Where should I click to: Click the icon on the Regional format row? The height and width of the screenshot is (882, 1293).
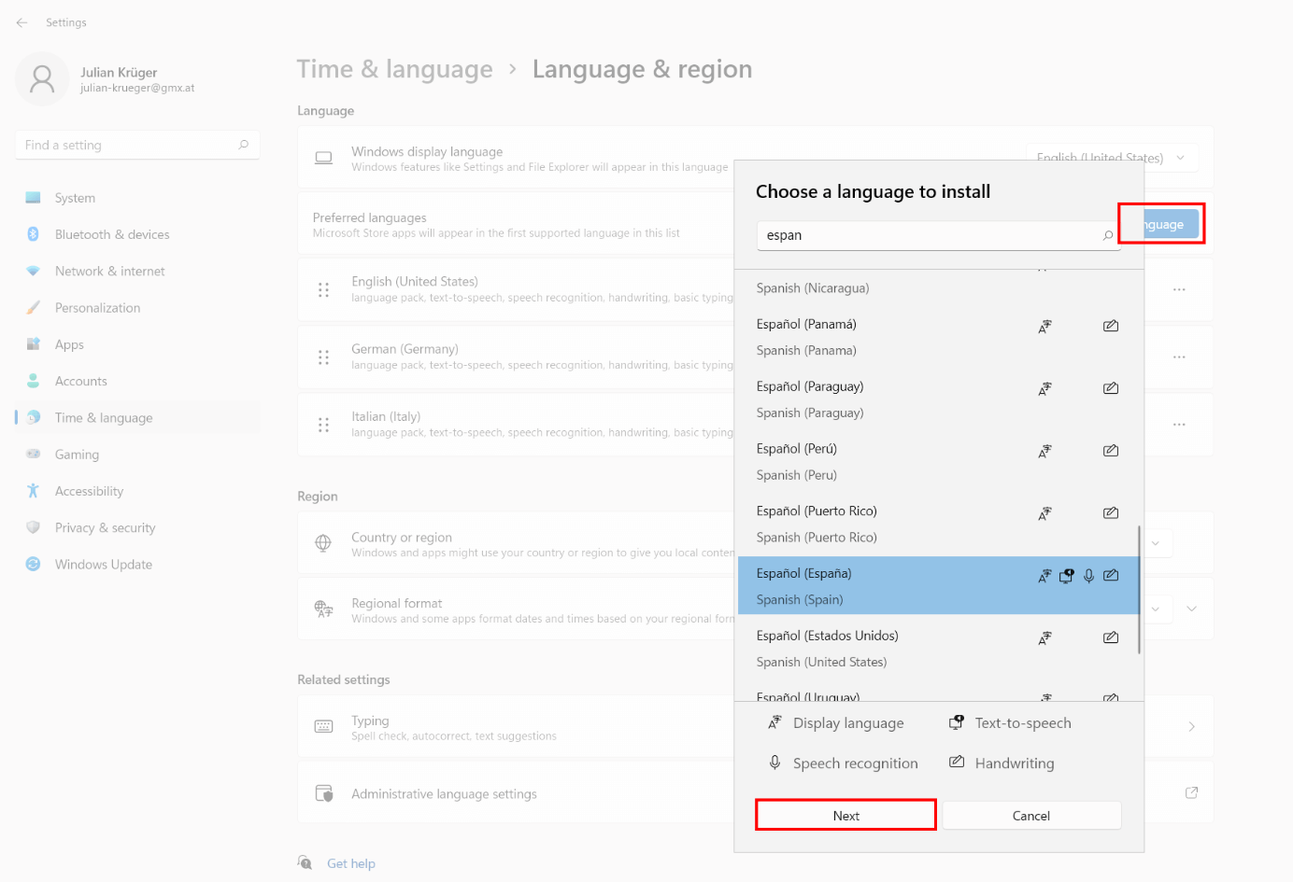[x=323, y=609]
